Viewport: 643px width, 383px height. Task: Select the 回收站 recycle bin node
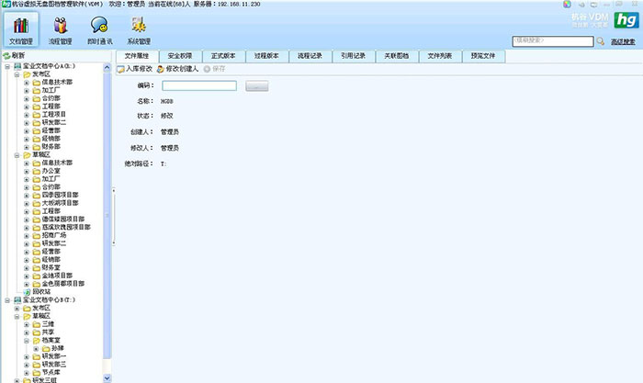coord(41,291)
